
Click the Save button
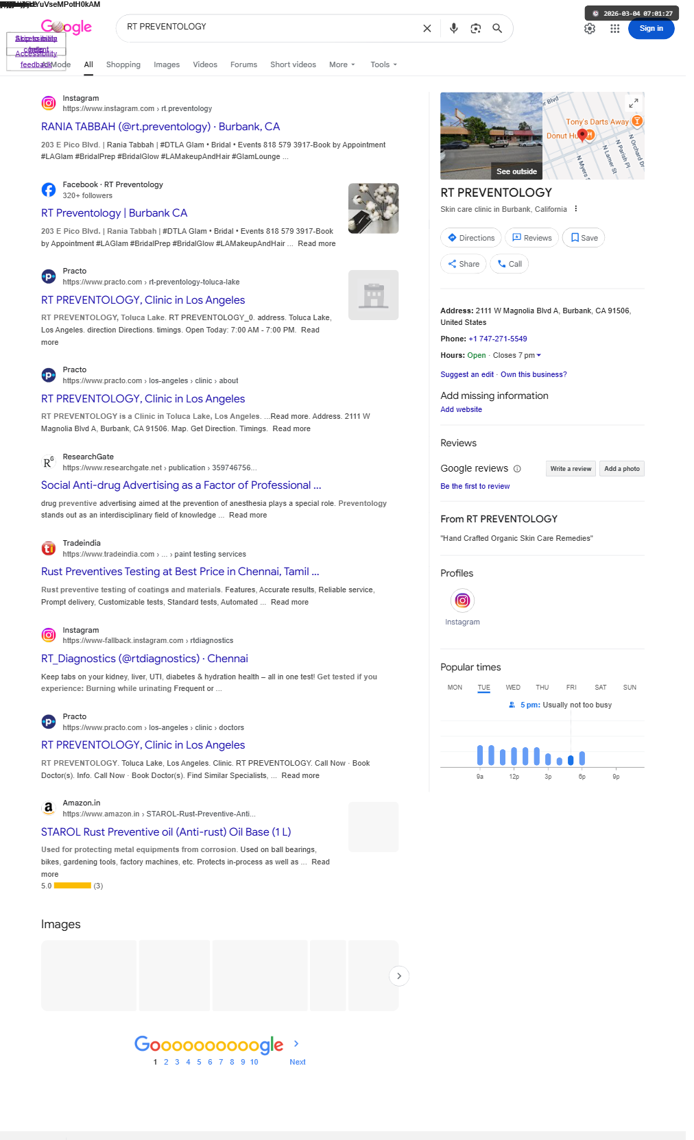[x=584, y=238]
